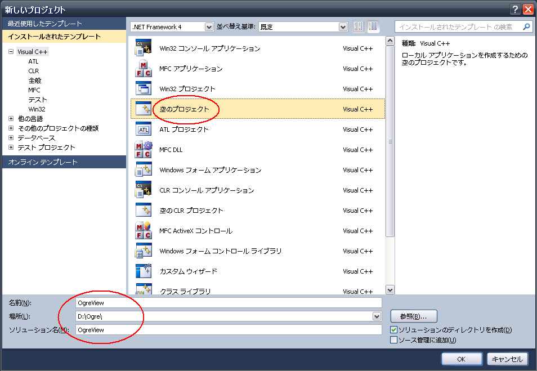
Task: Select the Win32 tree item
Action: (x=37, y=109)
